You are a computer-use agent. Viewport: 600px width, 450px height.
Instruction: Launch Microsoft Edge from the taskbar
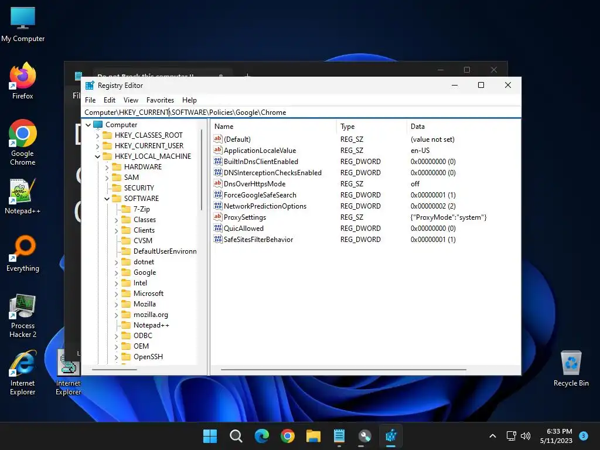(x=262, y=436)
